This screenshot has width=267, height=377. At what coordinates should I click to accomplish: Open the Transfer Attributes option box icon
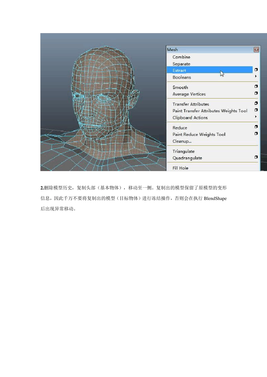[256, 103]
